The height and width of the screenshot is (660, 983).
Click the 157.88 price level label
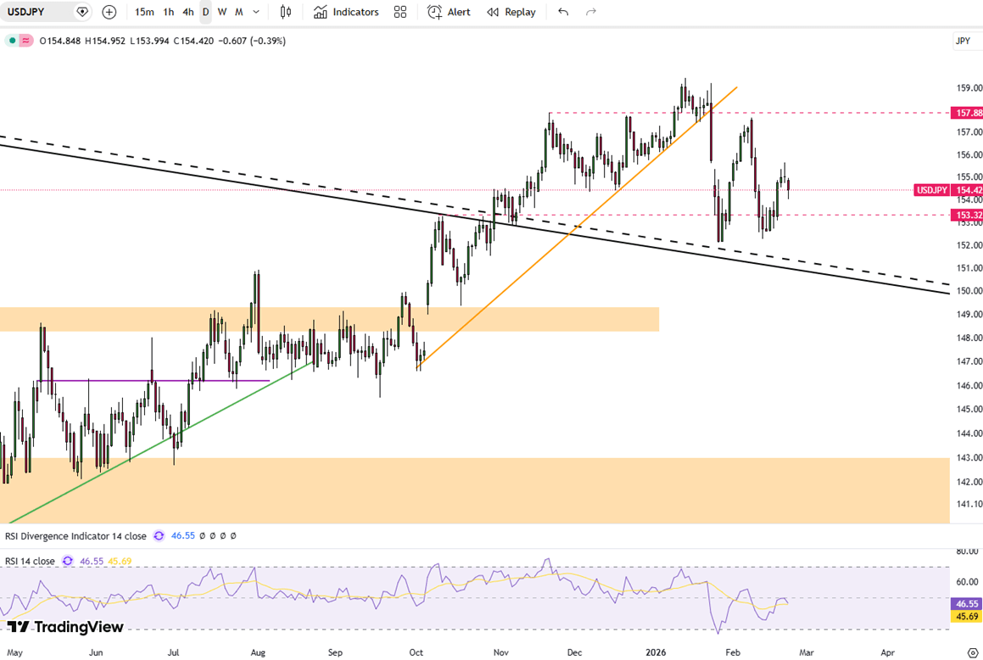966,113
